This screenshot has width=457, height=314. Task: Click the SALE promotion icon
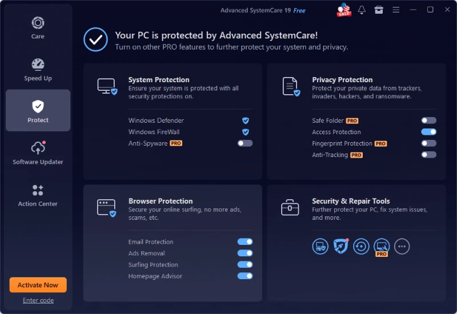pos(344,10)
